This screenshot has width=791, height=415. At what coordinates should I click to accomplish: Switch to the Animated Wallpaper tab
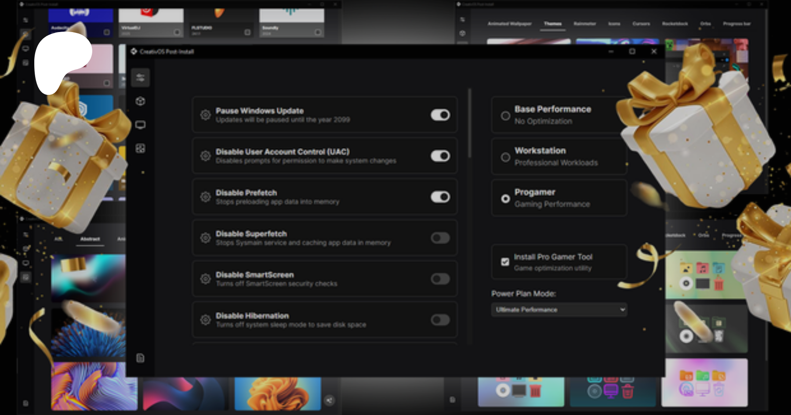point(509,24)
